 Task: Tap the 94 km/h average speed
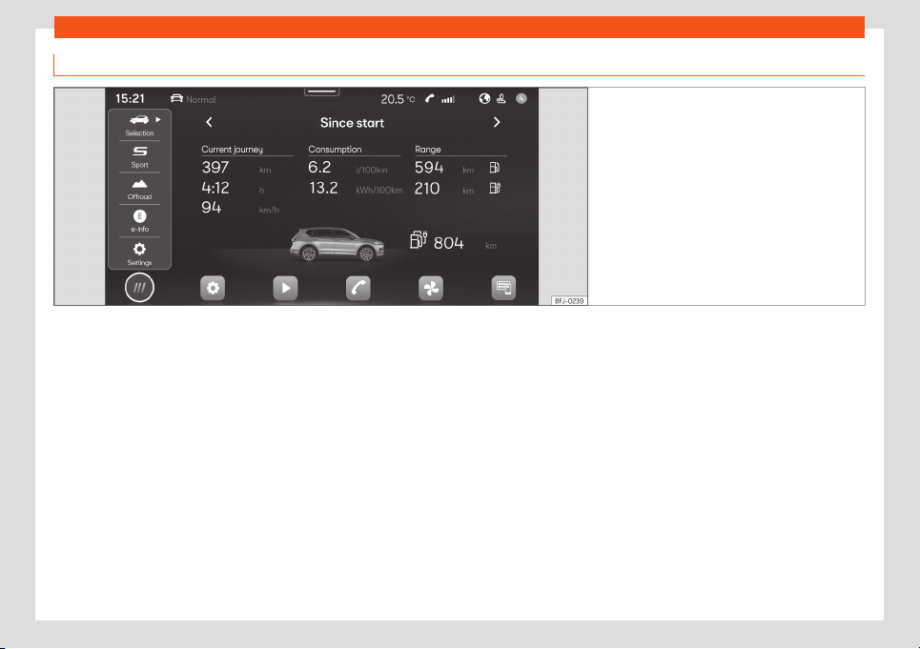pos(240,208)
